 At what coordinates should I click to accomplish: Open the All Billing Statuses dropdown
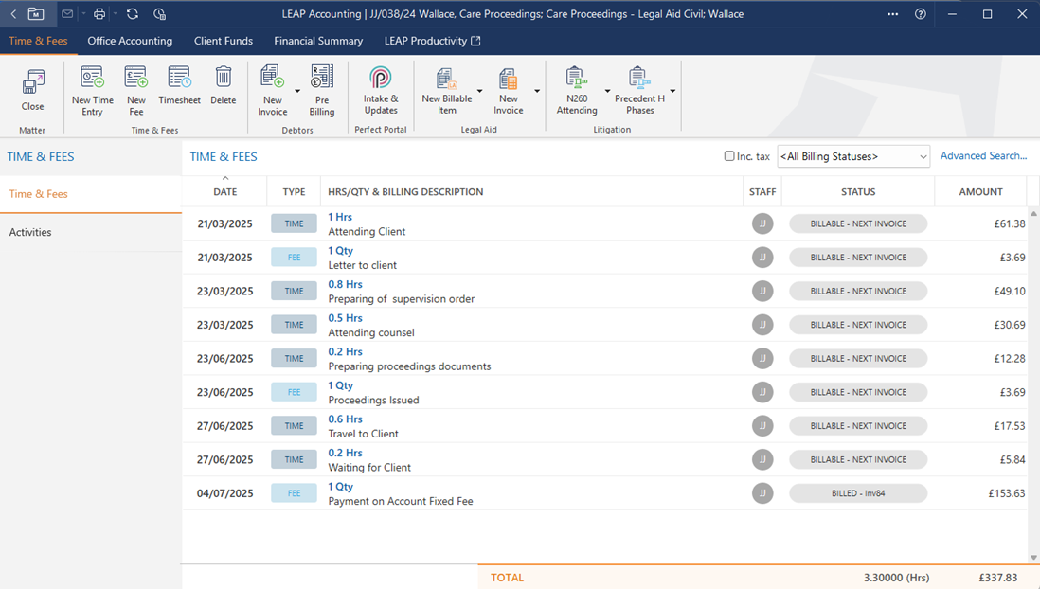852,156
